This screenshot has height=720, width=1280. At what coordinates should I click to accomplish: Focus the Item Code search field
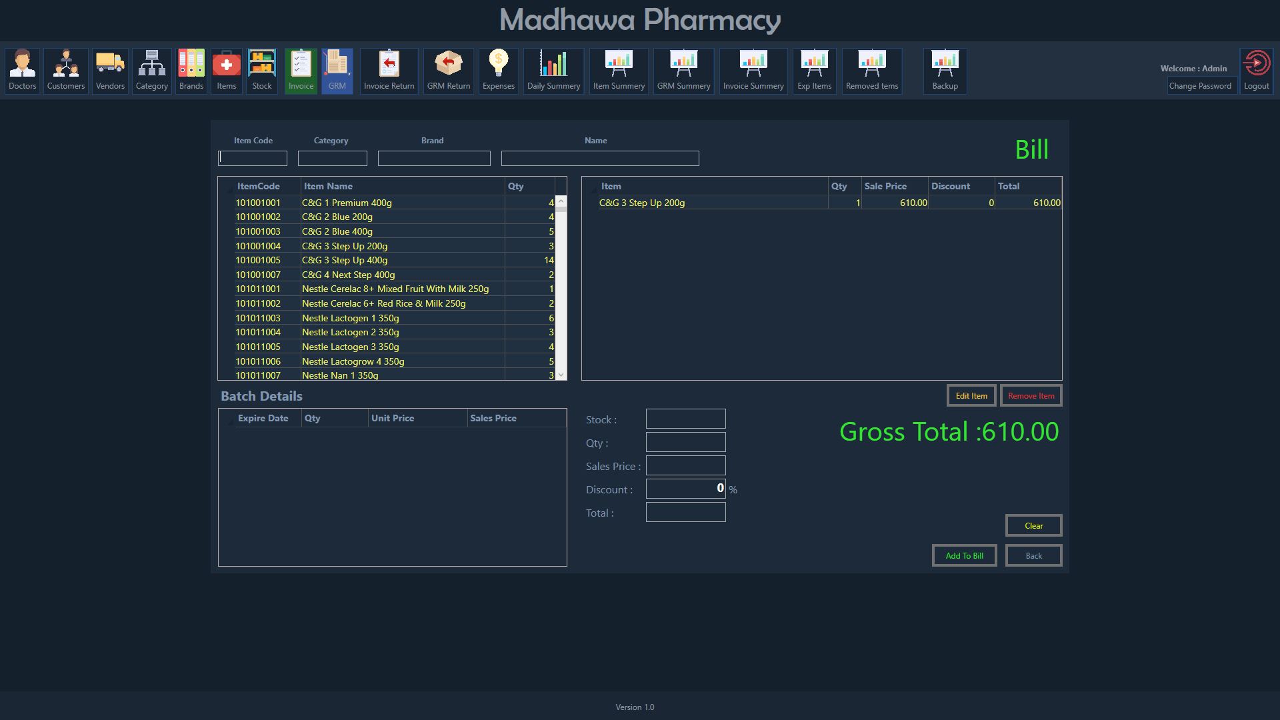pos(253,158)
